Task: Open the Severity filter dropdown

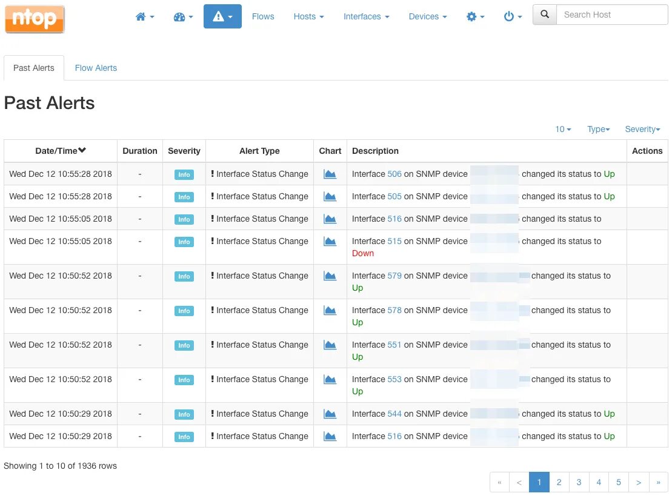Action: click(x=642, y=129)
